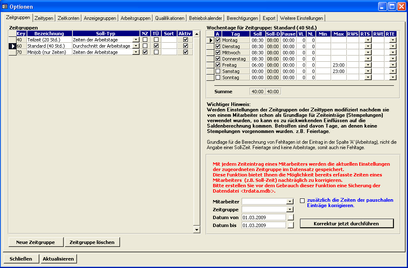Open the Weitere Einstellungen tab

coord(301,18)
